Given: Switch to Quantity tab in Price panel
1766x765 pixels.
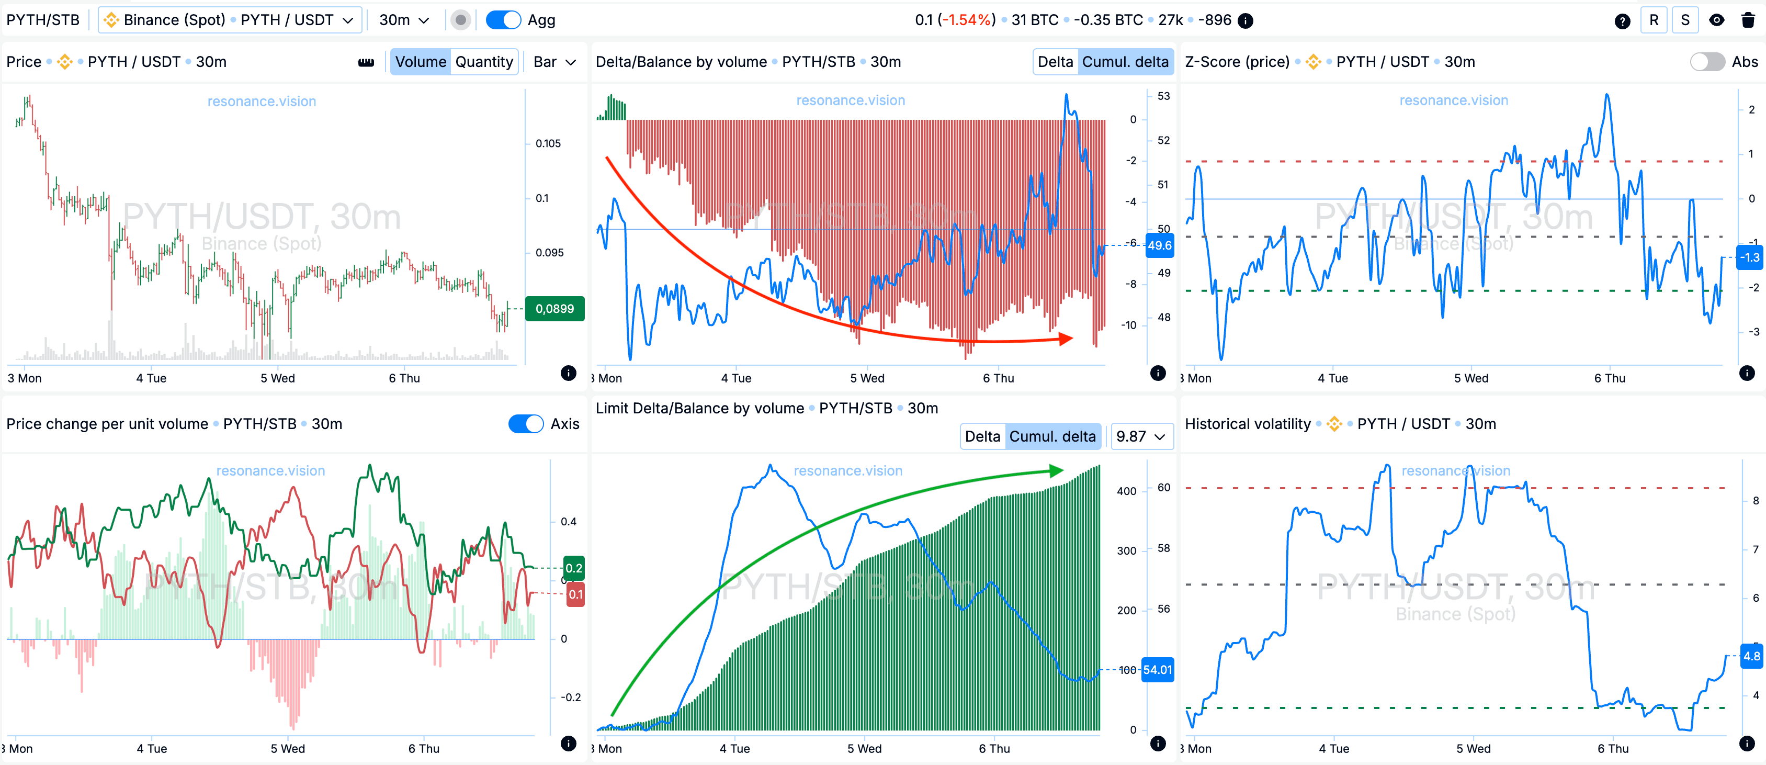Looking at the screenshot, I should (483, 62).
